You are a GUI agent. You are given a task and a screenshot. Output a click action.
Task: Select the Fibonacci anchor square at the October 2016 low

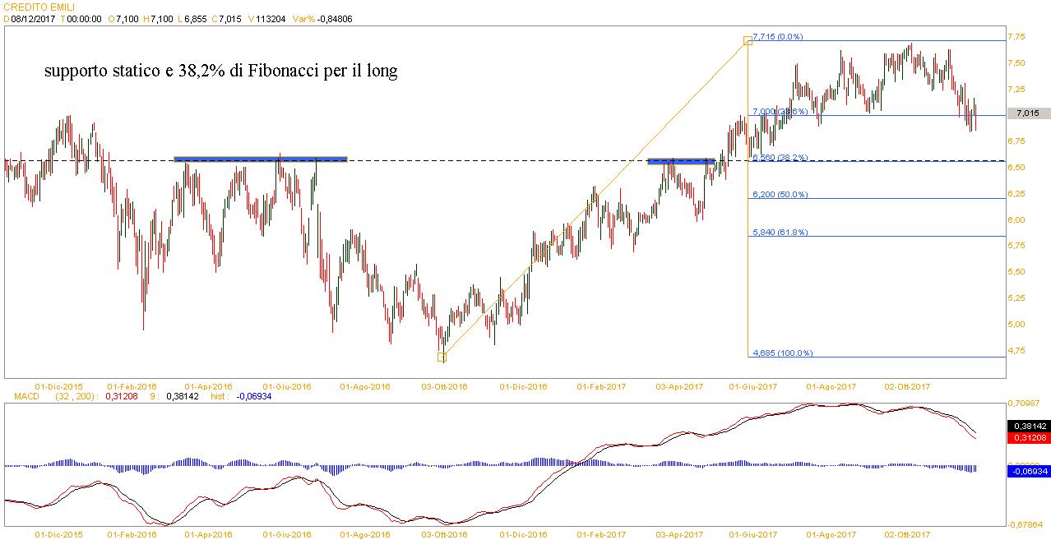click(x=442, y=357)
